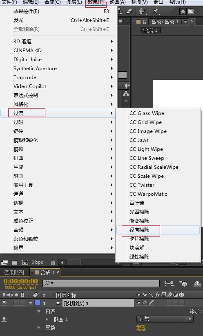Expand the 椭圆 1 property group
The height and width of the screenshot is (336, 203).
pos(47,319)
